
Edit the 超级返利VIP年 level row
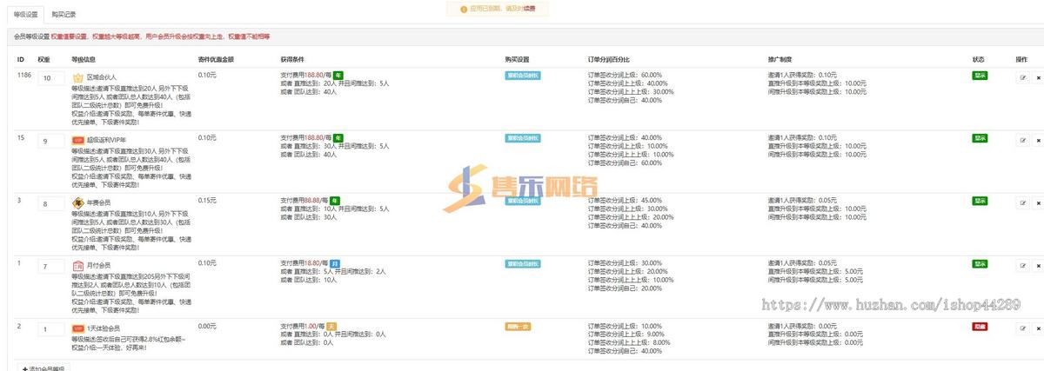tap(1023, 140)
